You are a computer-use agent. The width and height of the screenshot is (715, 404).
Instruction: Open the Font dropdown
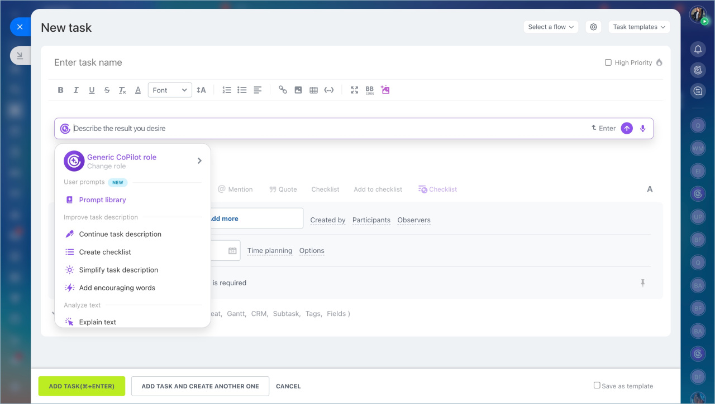(170, 90)
